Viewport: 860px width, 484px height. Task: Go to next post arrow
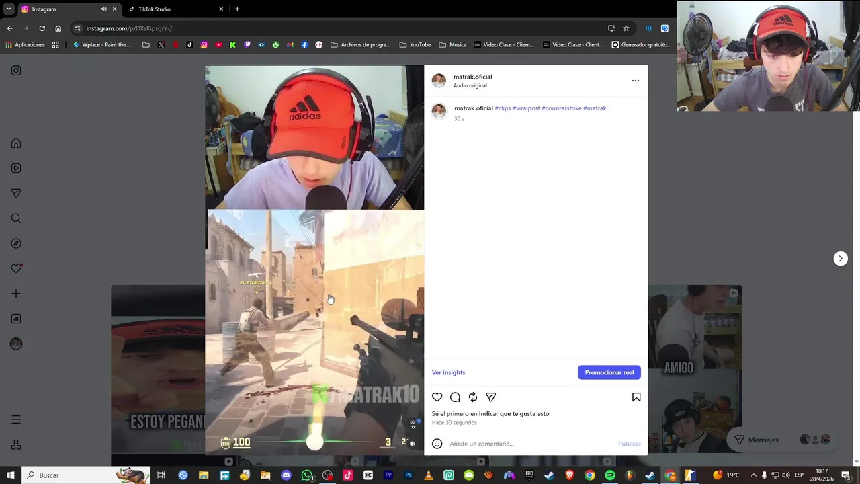point(841,259)
